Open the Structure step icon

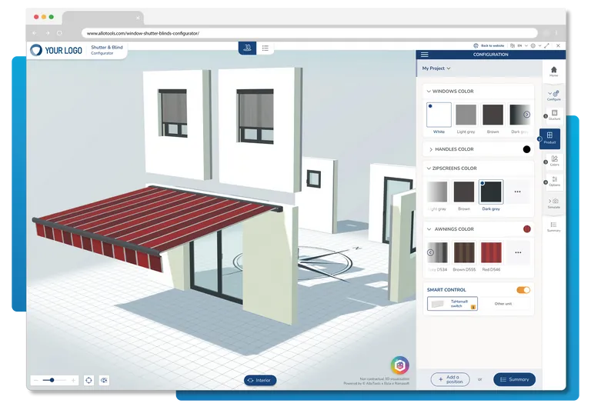(x=554, y=114)
